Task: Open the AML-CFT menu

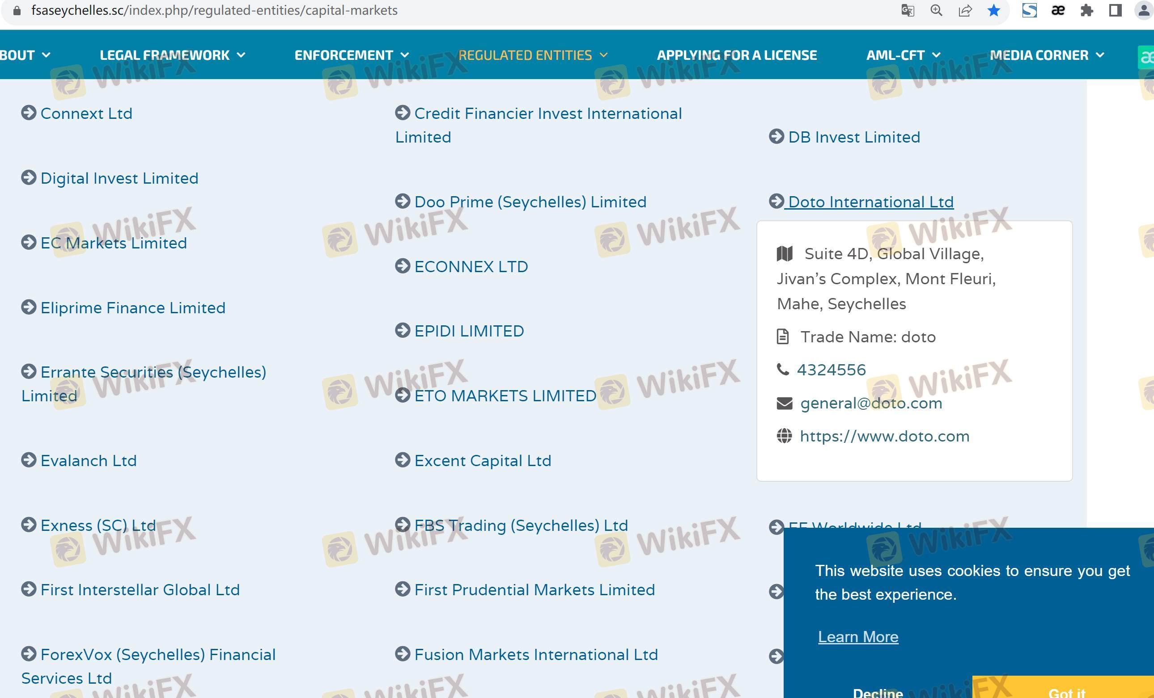Action: coord(895,55)
